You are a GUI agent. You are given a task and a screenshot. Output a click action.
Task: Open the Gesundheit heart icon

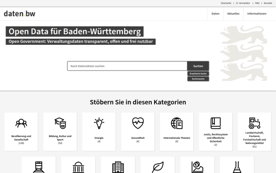(x=138, y=123)
